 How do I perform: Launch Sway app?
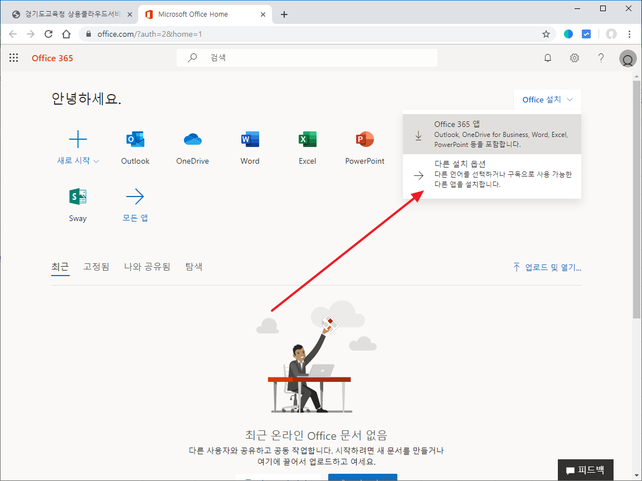[78, 205]
